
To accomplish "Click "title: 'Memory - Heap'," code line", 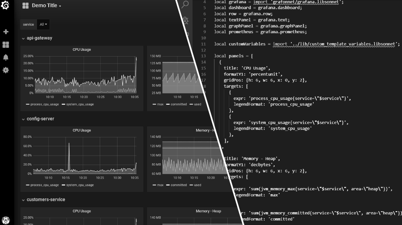I will (251, 158).
